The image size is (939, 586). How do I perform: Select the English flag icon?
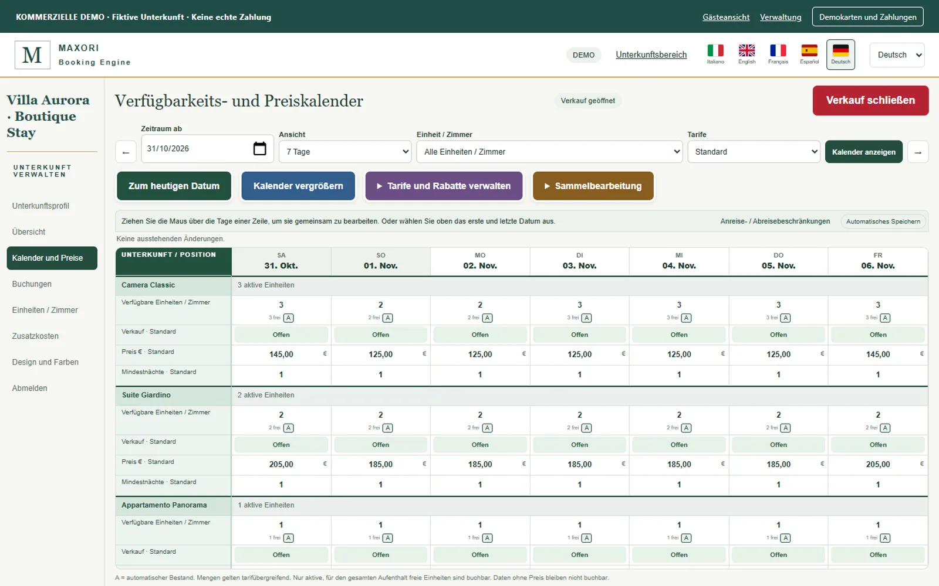[x=747, y=51]
